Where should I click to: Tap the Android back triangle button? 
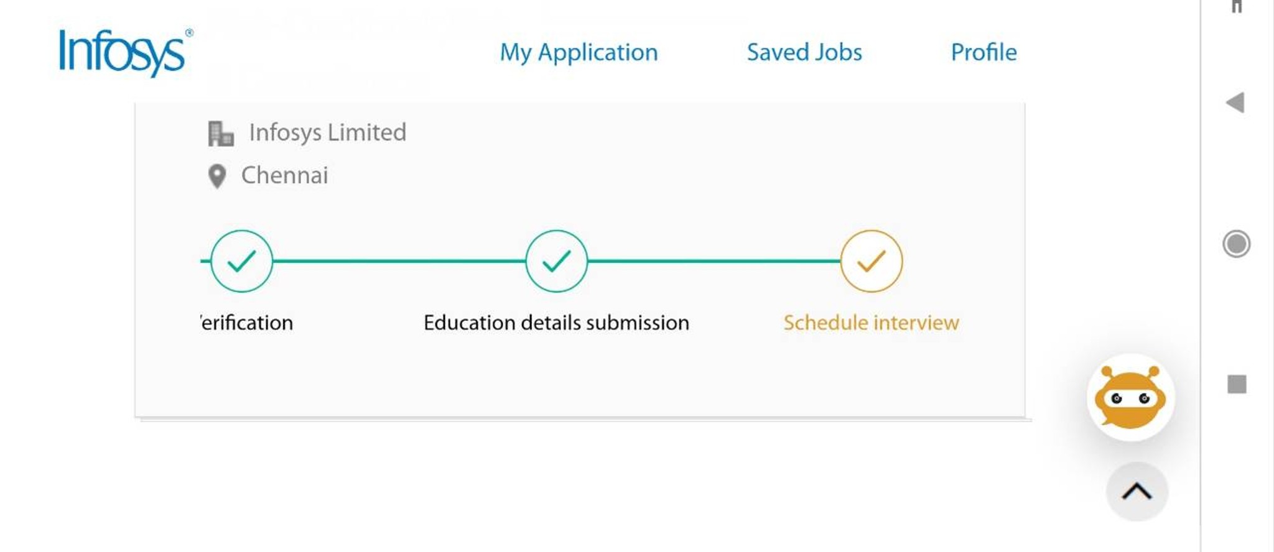(1235, 103)
